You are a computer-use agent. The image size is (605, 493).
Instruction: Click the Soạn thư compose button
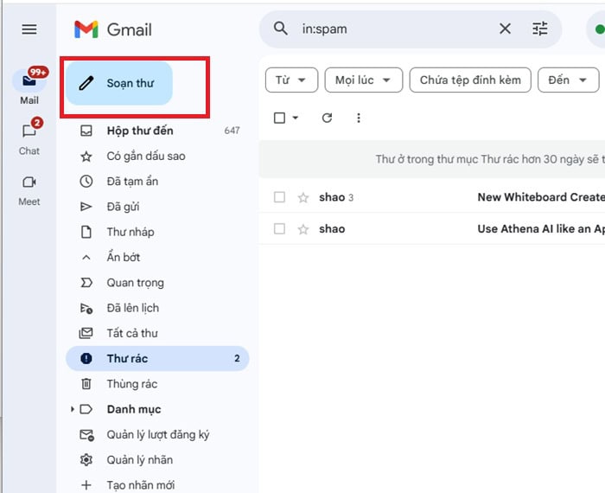click(119, 83)
